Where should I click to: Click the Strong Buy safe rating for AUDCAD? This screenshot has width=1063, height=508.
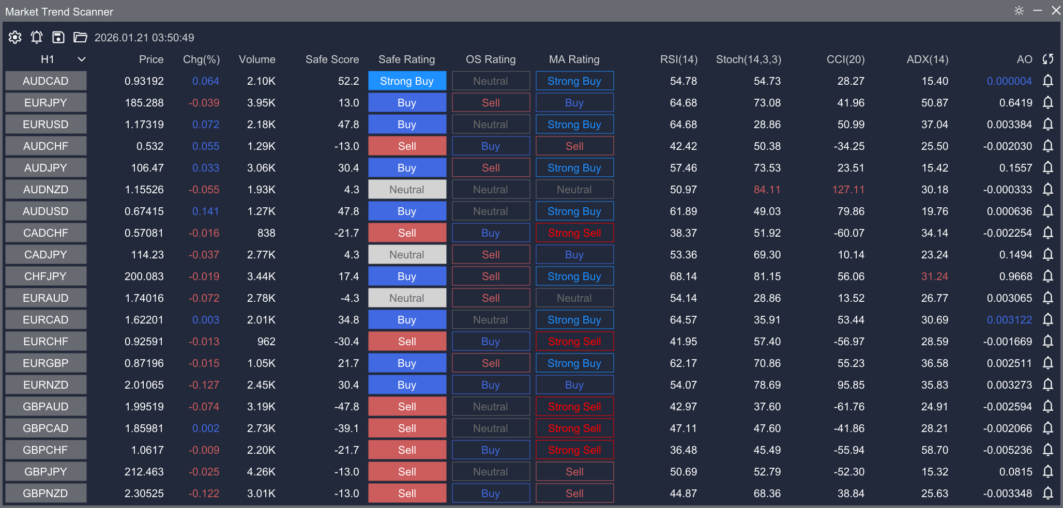click(407, 81)
